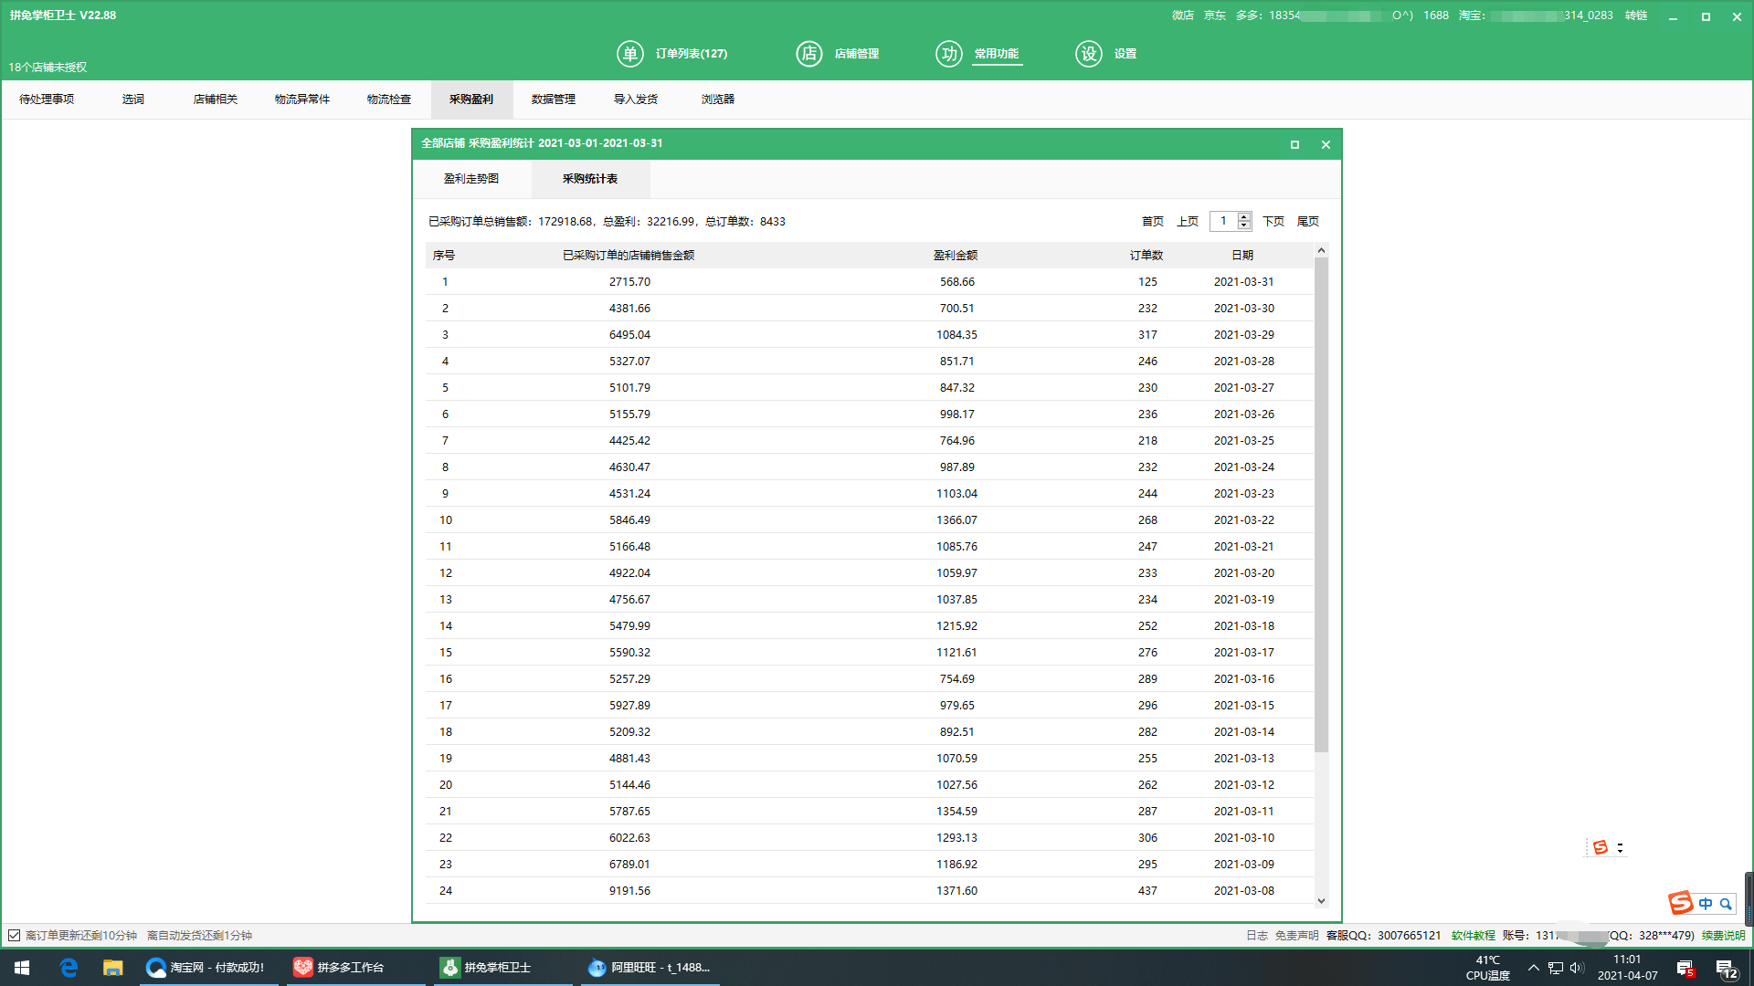Open the 软件教程 tutorial link

click(x=1474, y=936)
